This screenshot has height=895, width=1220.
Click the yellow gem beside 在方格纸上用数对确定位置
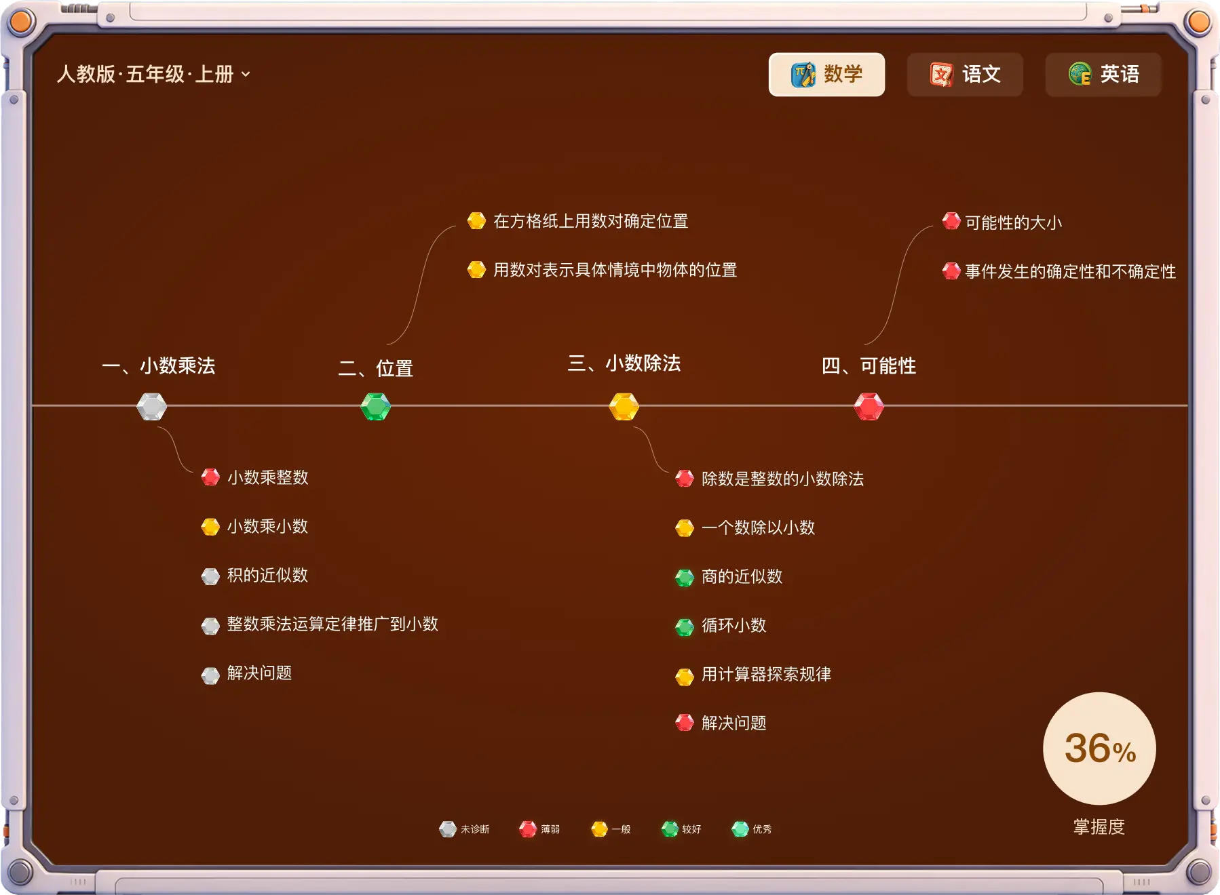click(x=476, y=221)
